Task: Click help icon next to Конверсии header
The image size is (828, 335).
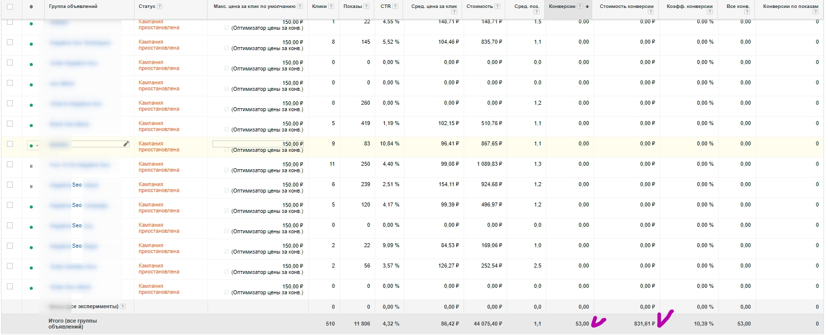Action: pyautogui.click(x=580, y=6)
